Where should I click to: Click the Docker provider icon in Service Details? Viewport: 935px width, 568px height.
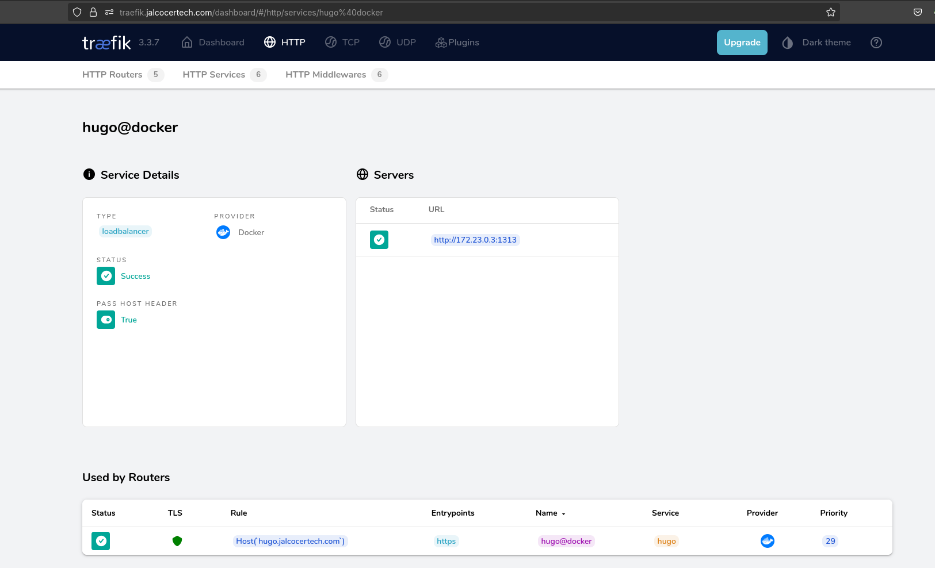(x=223, y=232)
